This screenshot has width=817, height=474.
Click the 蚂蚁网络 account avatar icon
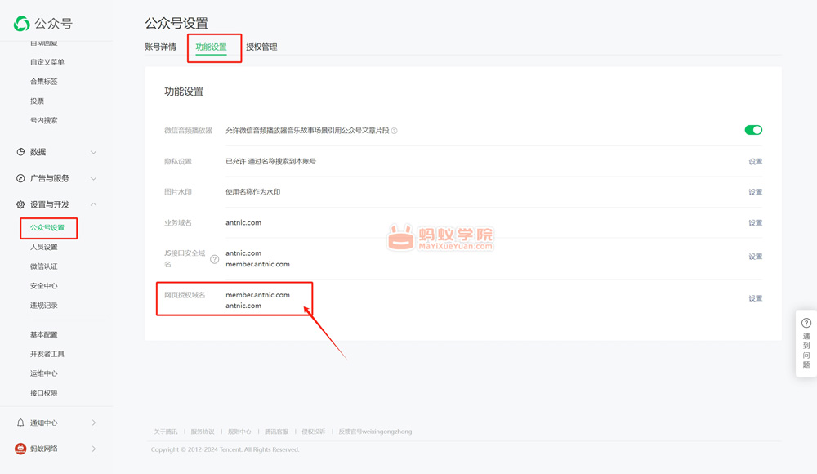click(x=20, y=449)
